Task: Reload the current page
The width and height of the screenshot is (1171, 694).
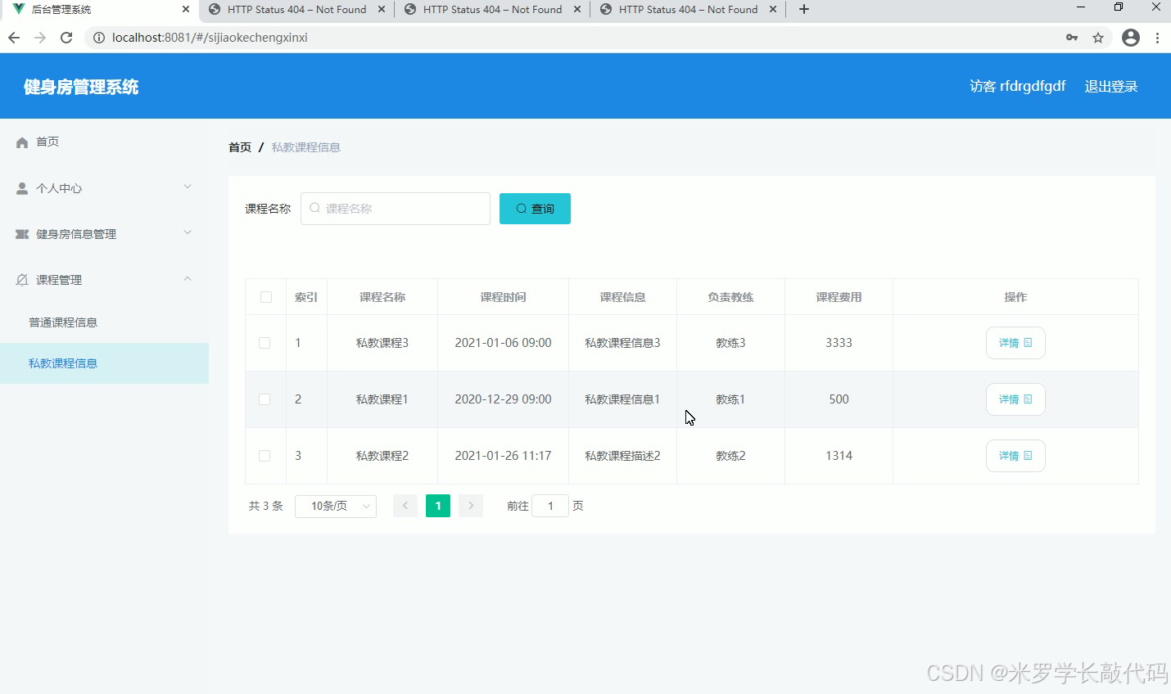Action: pos(66,38)
